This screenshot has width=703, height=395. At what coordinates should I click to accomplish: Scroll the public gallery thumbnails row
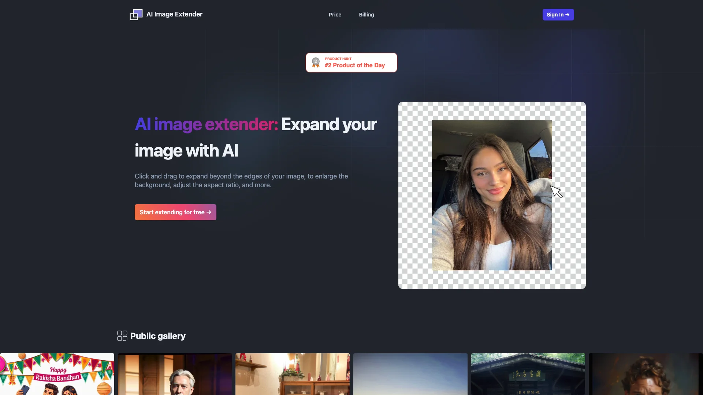tap(351, 374)
